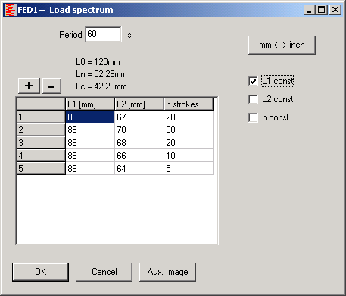Confirm with the OK button
The height and width of the screenshot is (296, 346).
(x=40, y=272)
